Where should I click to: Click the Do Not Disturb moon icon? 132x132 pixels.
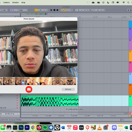tap(108, 2)
